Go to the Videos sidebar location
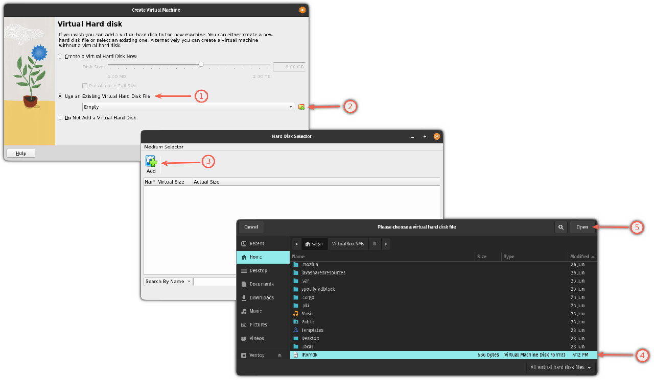Screen dimensions: 654x380 point(256,338)
